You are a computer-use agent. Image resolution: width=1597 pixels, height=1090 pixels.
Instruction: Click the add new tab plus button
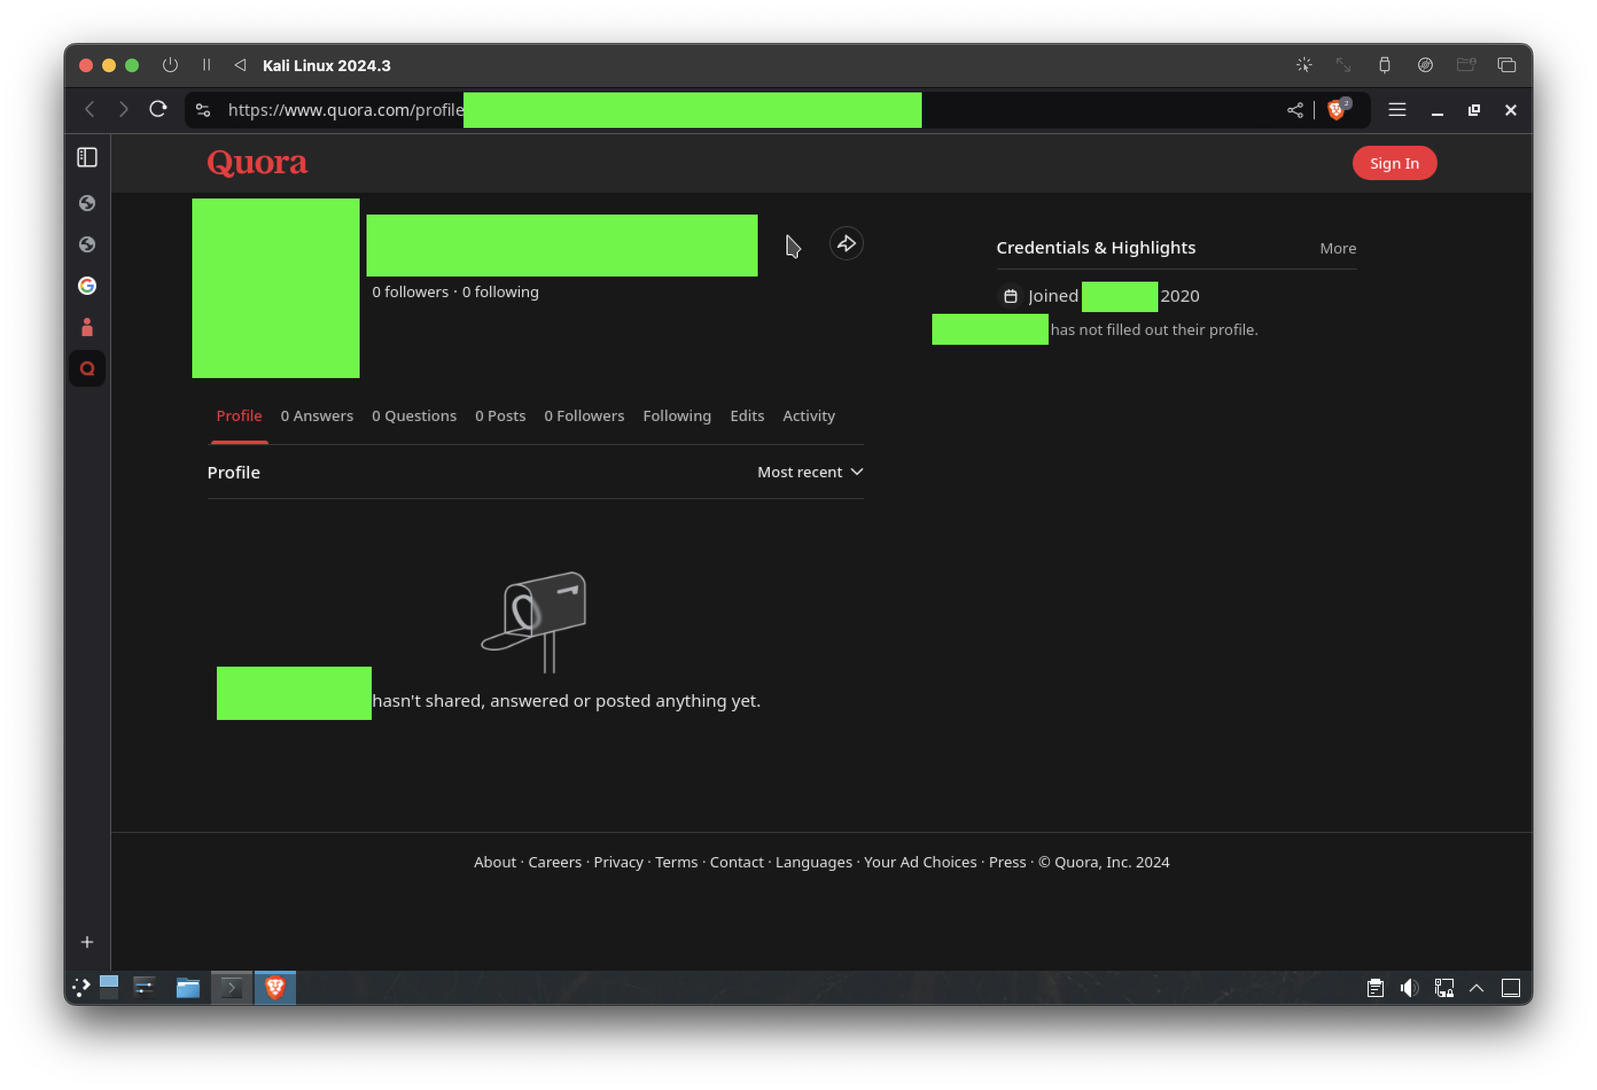(86, 942)
